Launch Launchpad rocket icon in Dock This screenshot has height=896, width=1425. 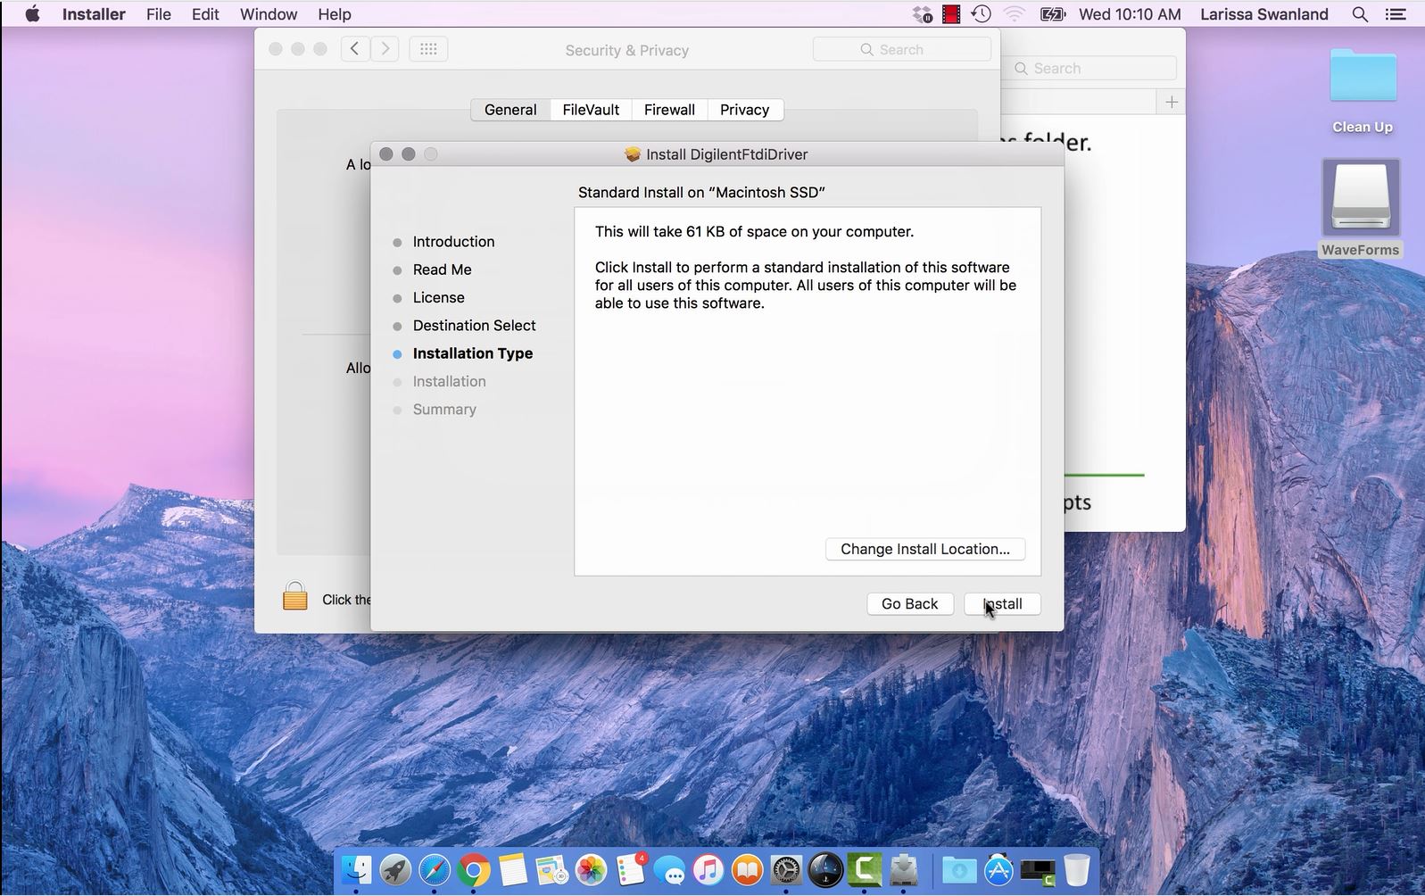point(395,869)
